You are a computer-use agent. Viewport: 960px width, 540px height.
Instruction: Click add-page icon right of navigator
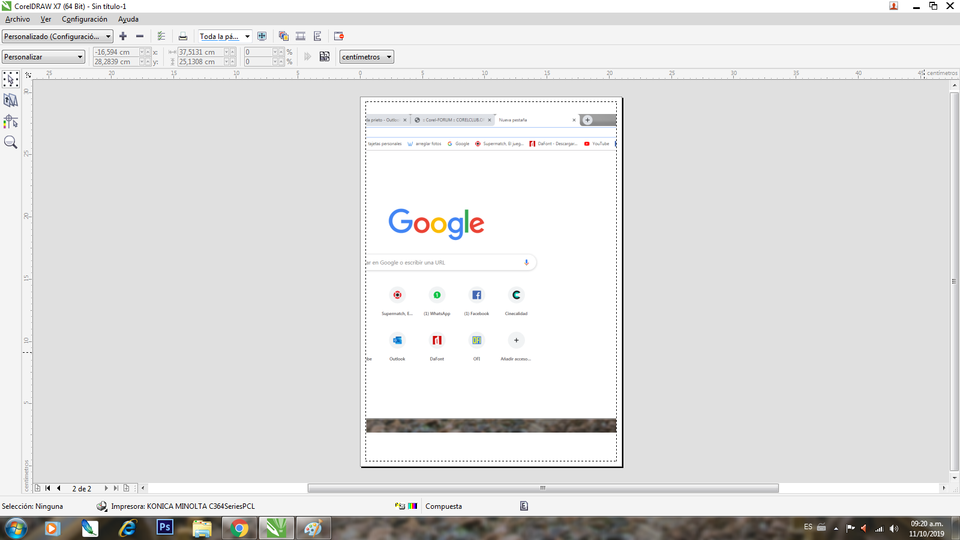coord(126,488)
